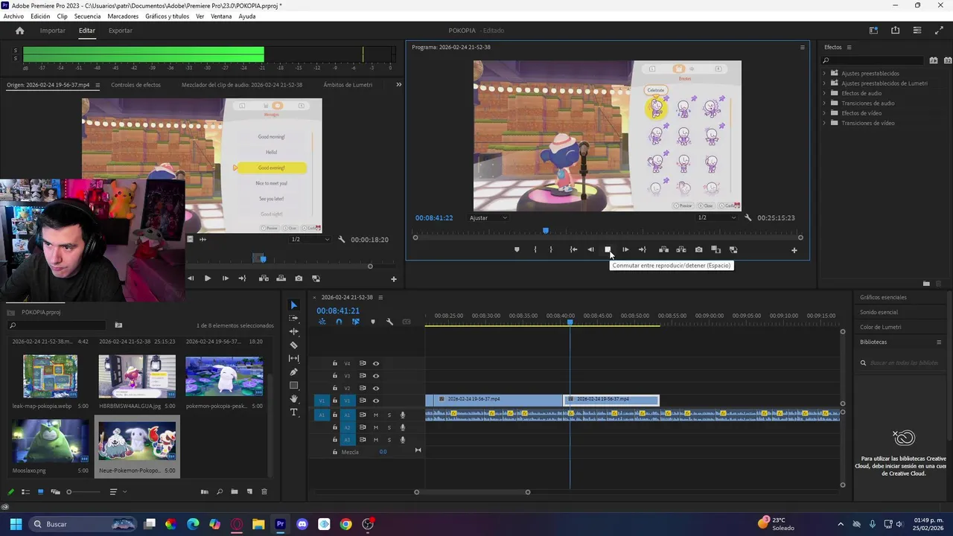
Task: Toggle timeline snap magnet icon
Action: [339, 322]
